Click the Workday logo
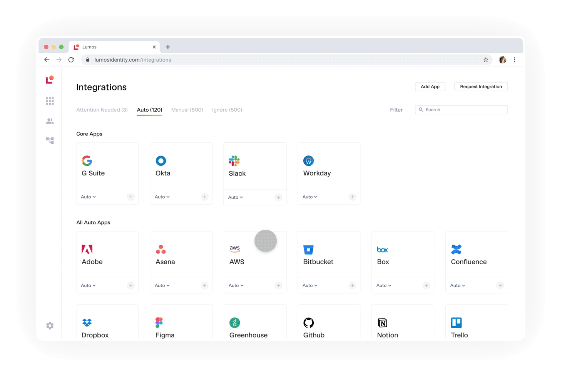Viewport: 562px width, 377px height. [x=309, y=161]
